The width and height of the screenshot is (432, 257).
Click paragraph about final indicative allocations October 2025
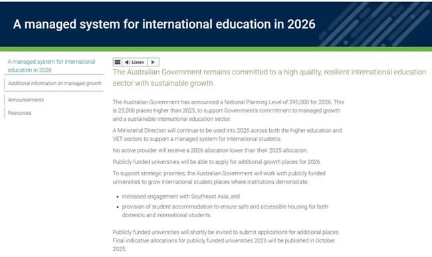click(226, 240)
